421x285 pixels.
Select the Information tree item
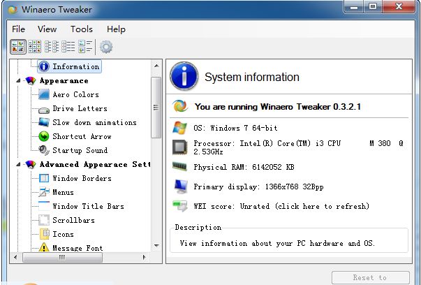[x=75, y=66]
